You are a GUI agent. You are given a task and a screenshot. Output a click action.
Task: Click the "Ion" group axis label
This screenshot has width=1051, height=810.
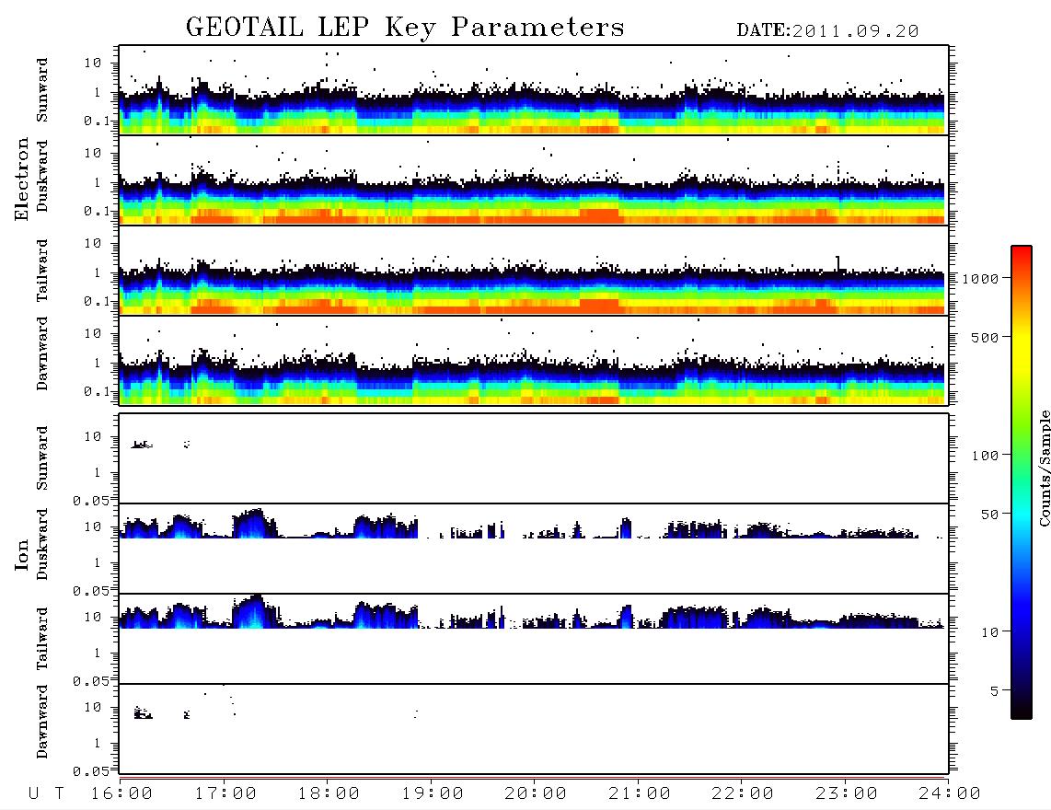(21, 554)
